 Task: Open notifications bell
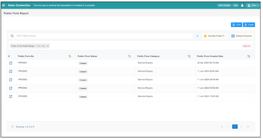(x=242, y=5)
